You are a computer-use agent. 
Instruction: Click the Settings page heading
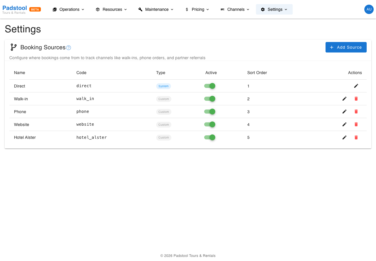[23, 29]
